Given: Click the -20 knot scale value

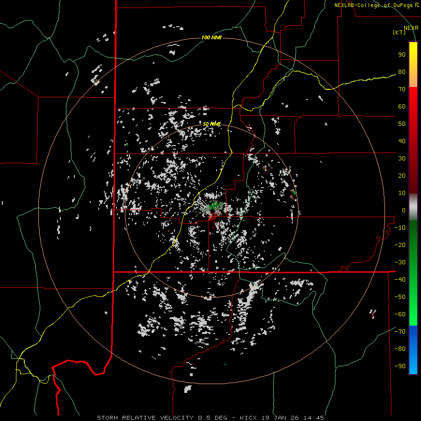Looking at the screenshot, I should pos(400,245).
